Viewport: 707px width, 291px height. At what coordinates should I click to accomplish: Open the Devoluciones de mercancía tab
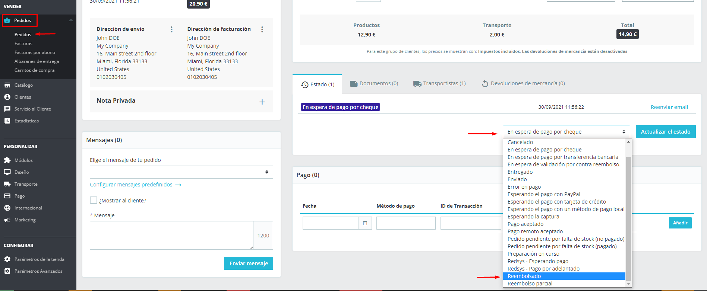[x=523, y=83]
